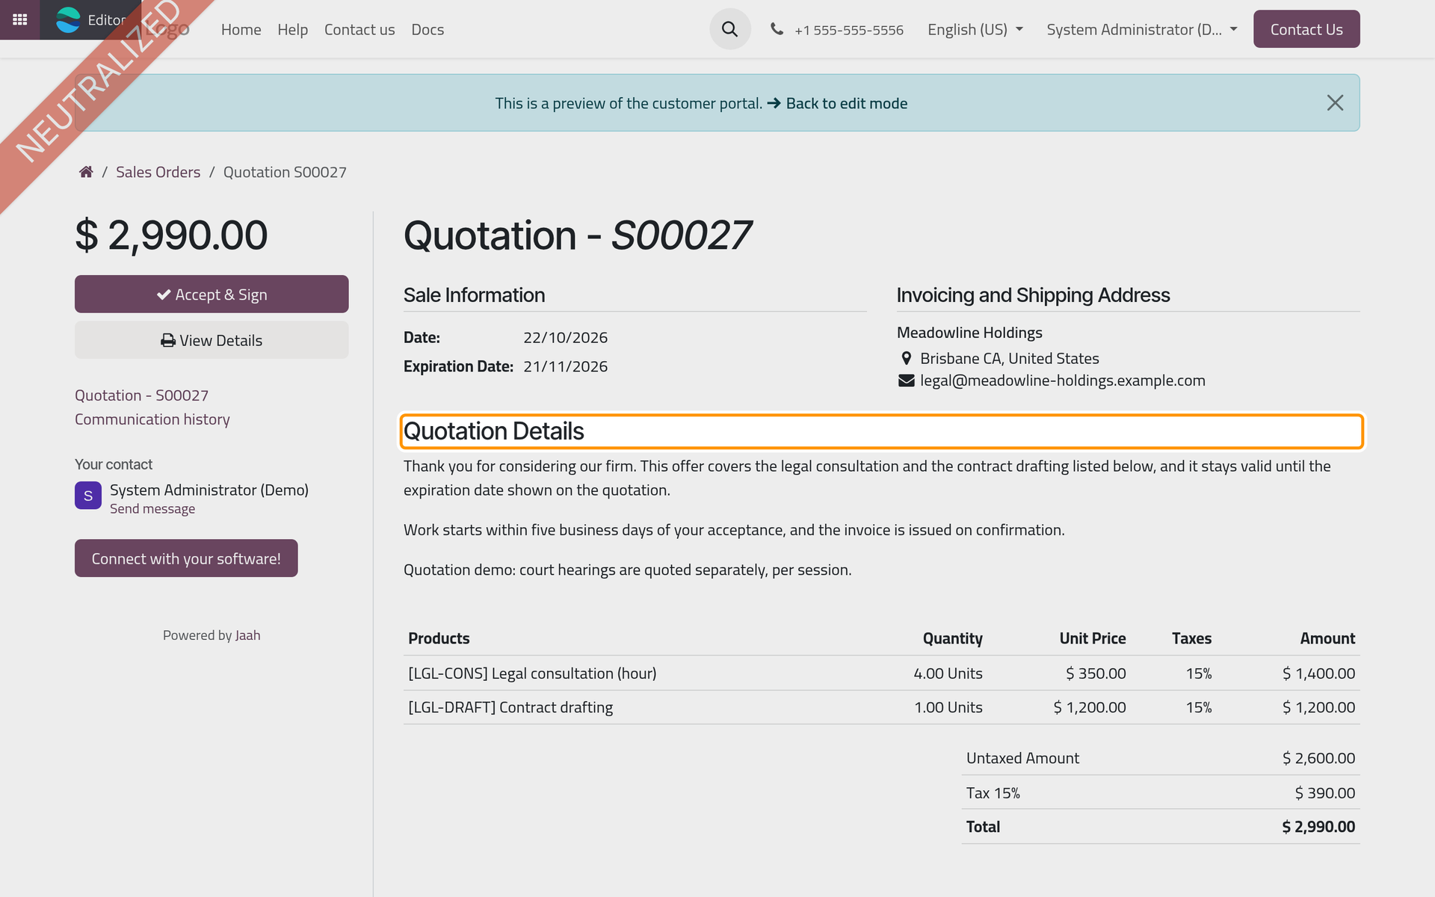Follow the Sales Orders breadcrumb

click(158, 172)
